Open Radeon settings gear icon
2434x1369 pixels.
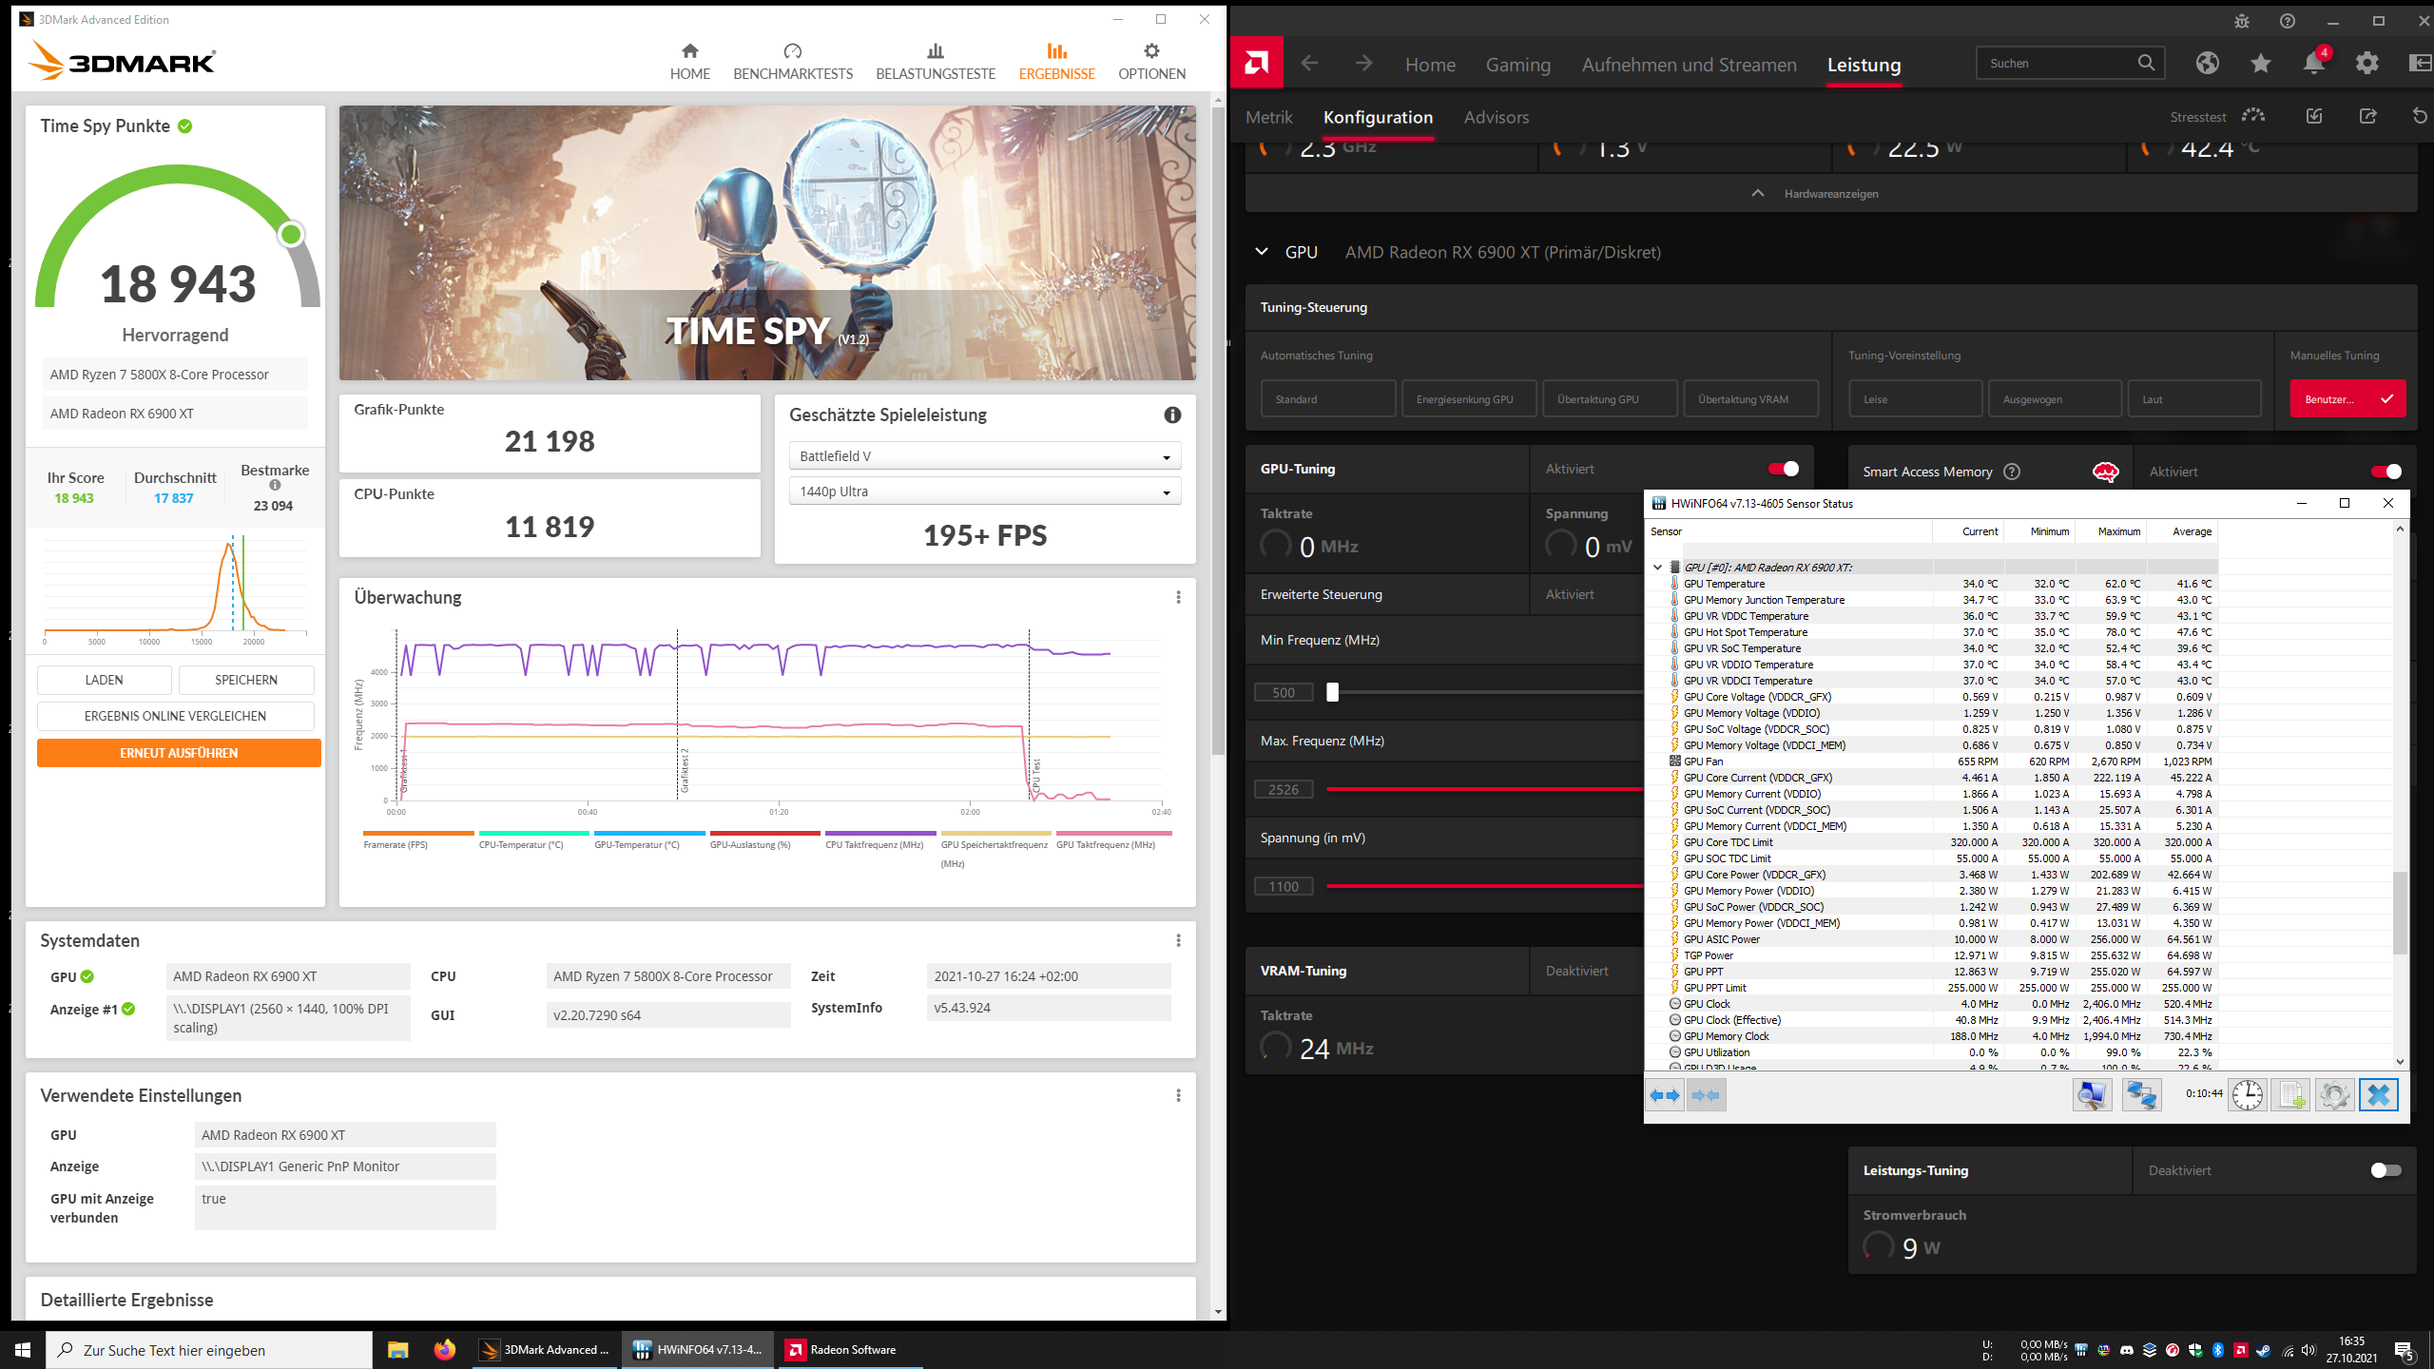[2366, 64]
